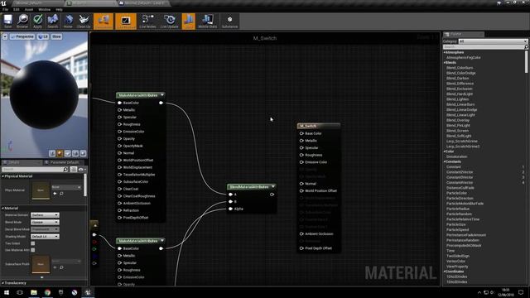Click the Base Color pin on M_Switch
Screen dimensions: 530x298
click(x=301, y=133)
